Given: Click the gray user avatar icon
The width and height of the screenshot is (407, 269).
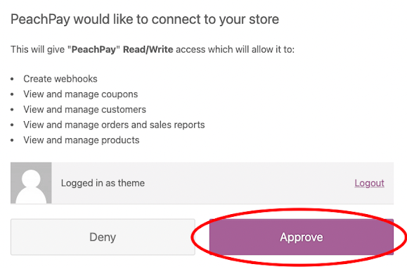Looking at the screenshot, I should tap(31, 183).
